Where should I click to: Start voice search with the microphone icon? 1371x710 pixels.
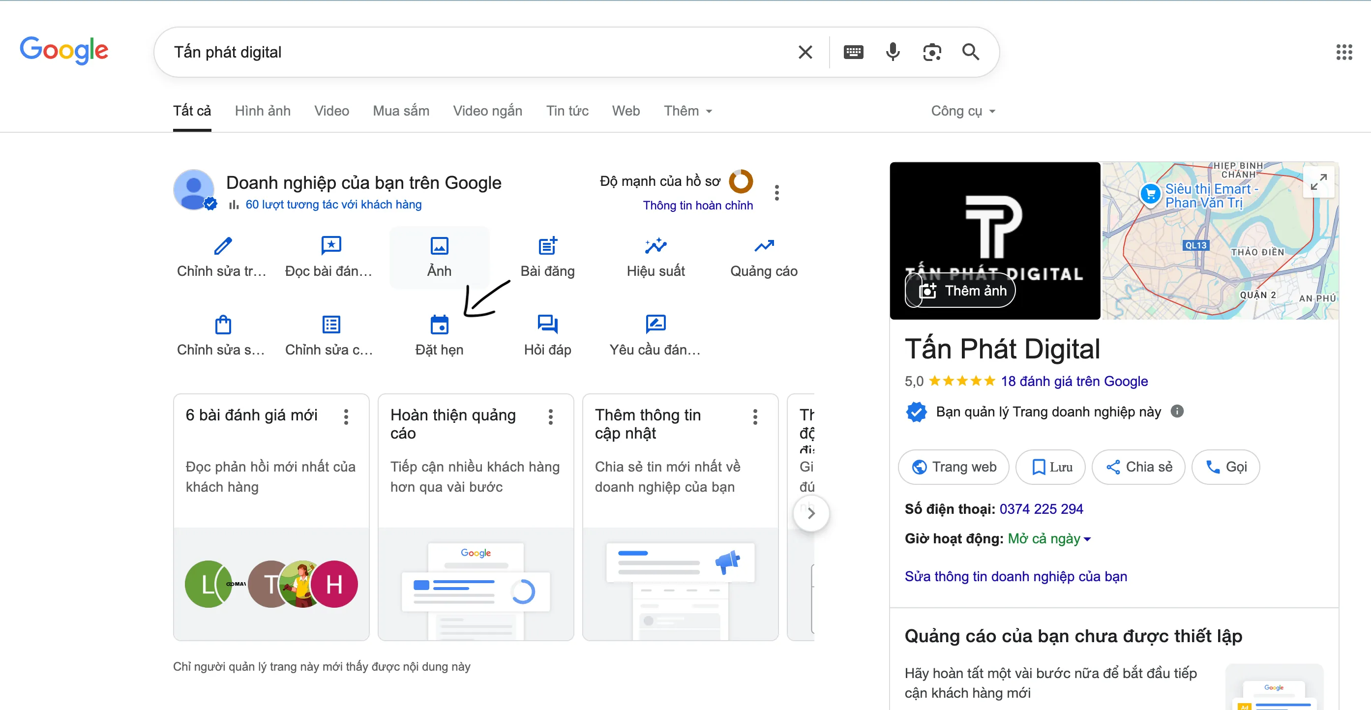(x=893, y=52)
